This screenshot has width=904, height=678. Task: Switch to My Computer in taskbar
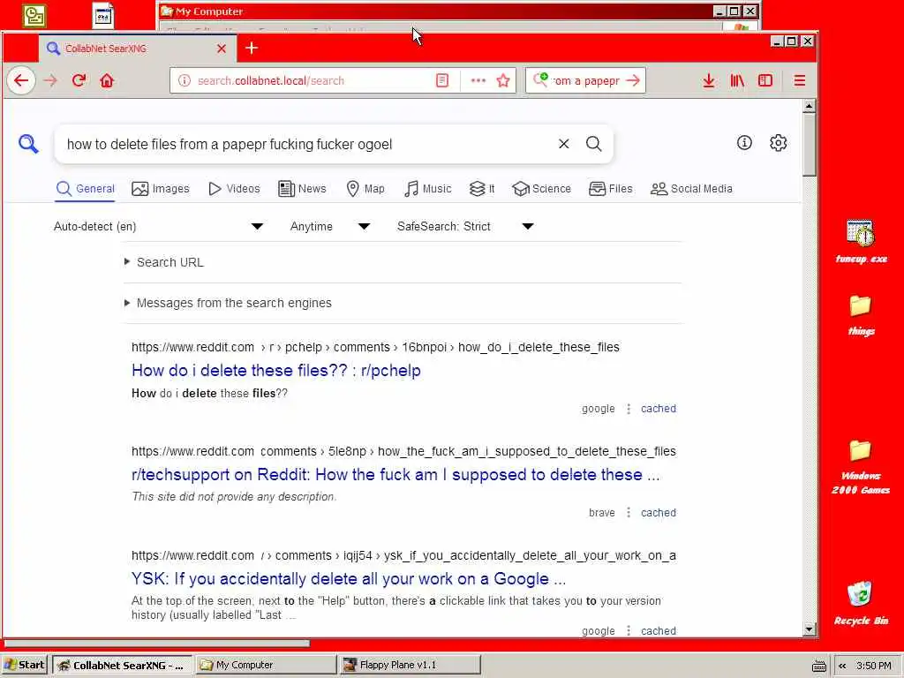click(265, 665)
